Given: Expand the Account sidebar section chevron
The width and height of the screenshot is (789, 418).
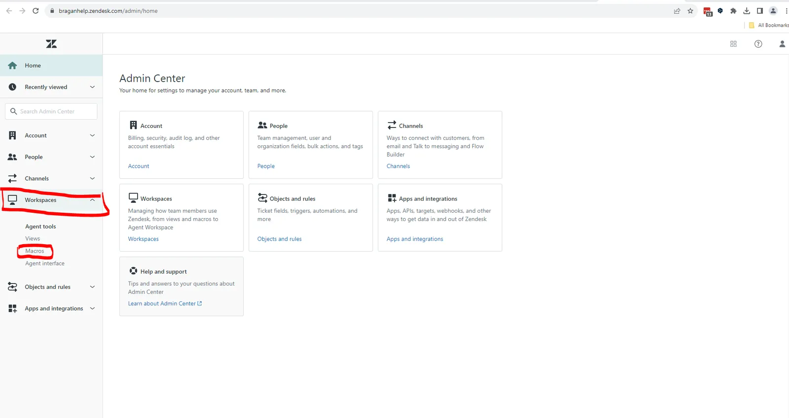Looking at the screenshot, I should [x=92, y=135].
